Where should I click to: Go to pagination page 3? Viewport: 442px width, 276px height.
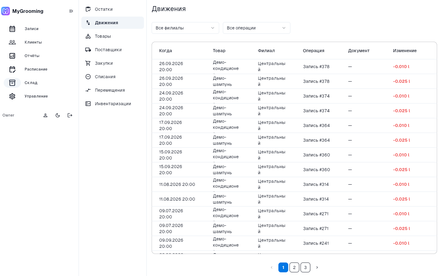click(x=305, y=267)
